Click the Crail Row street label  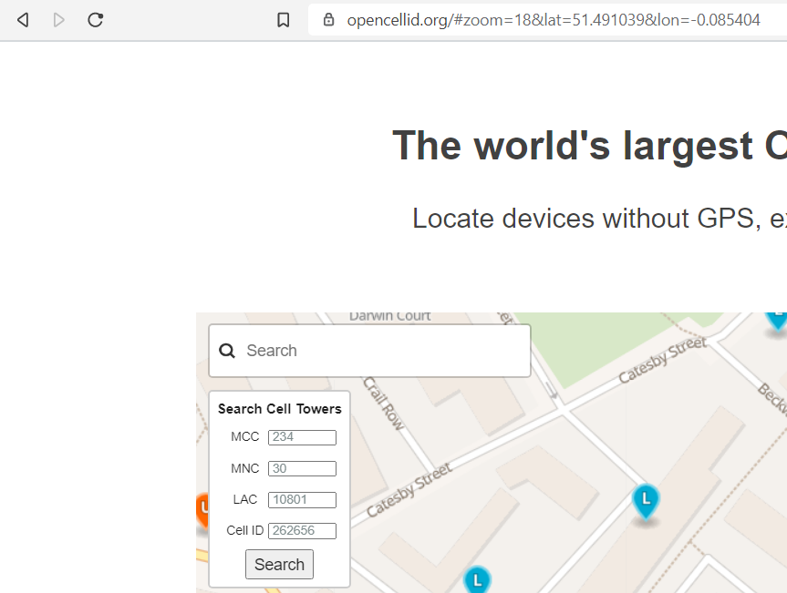383,404
